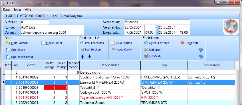Click the Reserve menge column header

(73, 65)
